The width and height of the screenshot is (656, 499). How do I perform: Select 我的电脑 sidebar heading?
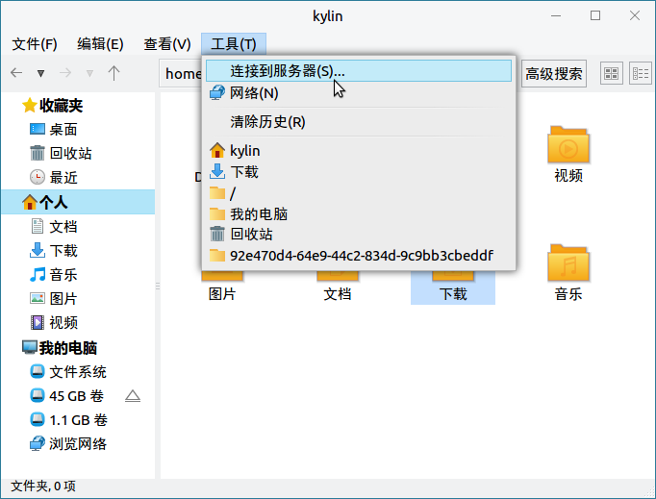[60, 348]
